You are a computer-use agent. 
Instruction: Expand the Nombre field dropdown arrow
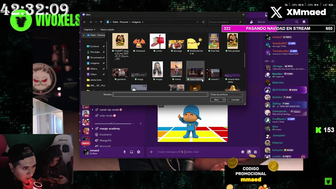point(207,94)
